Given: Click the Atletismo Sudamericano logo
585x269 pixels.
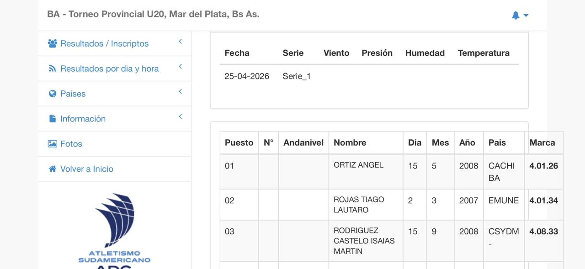Looking at the screenshot, I should click(x=114, y=228).
